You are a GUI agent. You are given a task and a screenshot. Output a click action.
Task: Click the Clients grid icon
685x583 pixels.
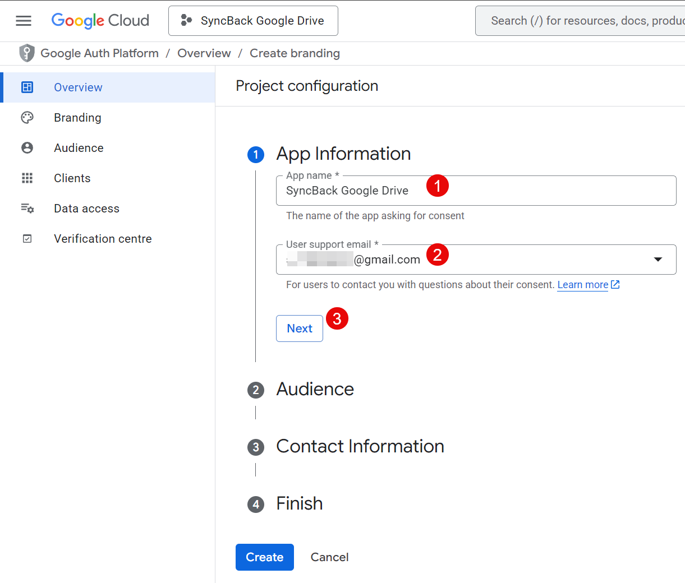[27, 178]
